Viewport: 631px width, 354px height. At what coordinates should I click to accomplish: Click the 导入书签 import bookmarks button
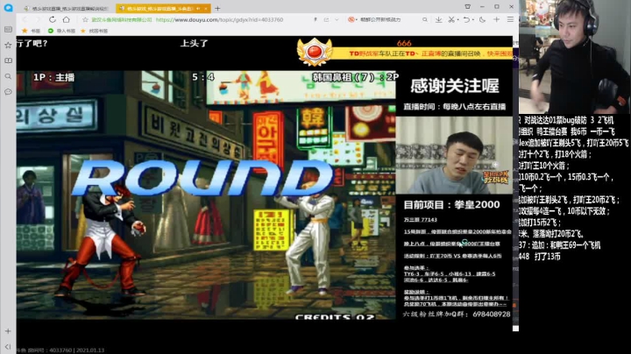pyautogui.click(x=61, y=31)
